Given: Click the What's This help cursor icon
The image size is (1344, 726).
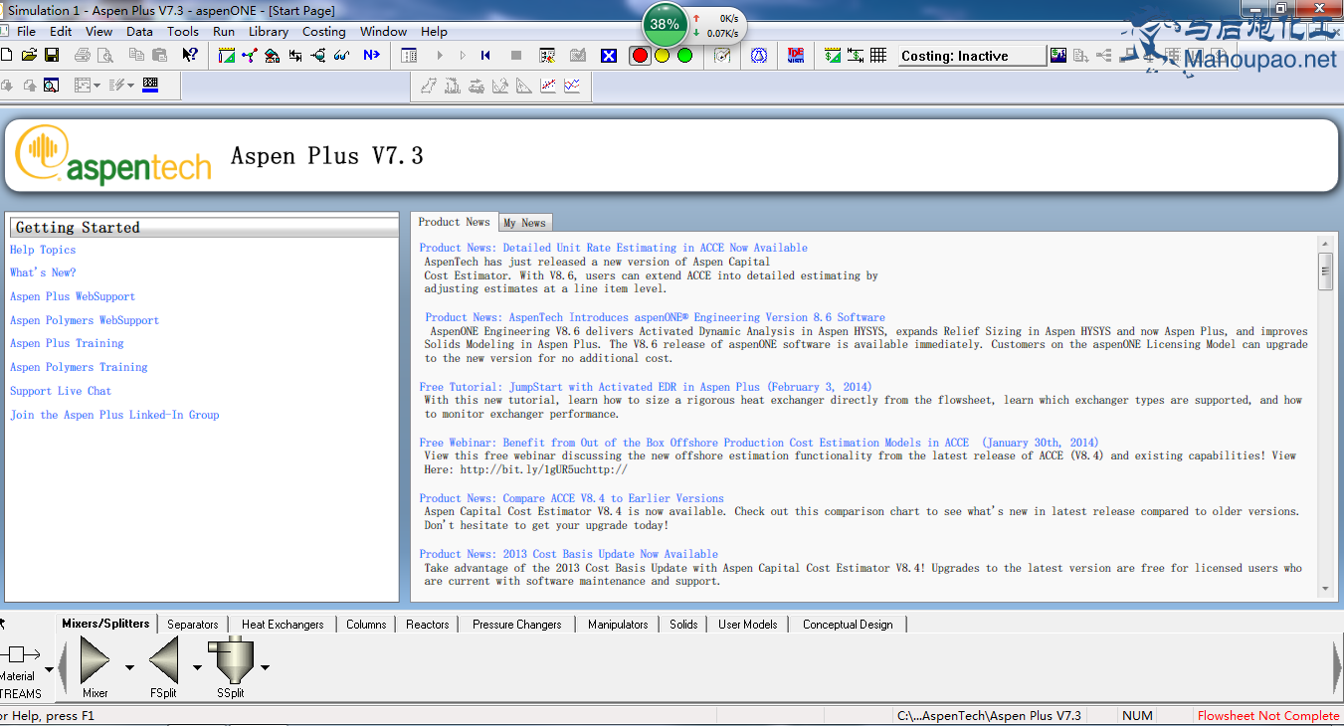Looking at the screenshot, I should (x=189, y=56).
